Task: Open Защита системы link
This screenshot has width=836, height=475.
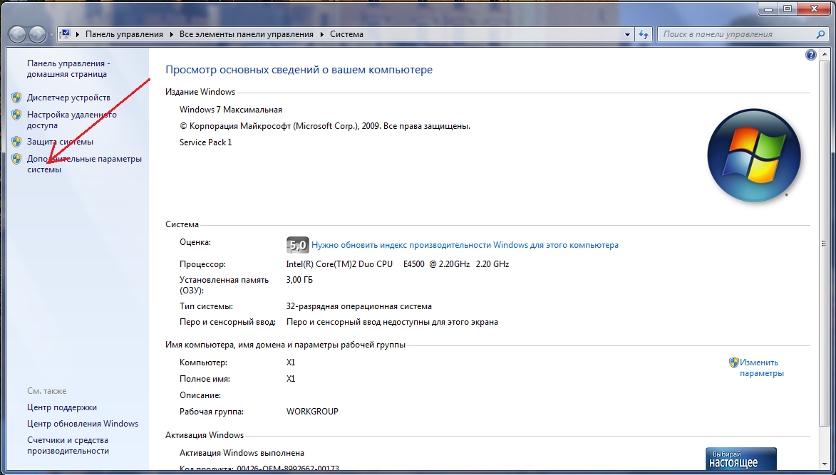Action: pyautogui.click(x=61, y=142)
